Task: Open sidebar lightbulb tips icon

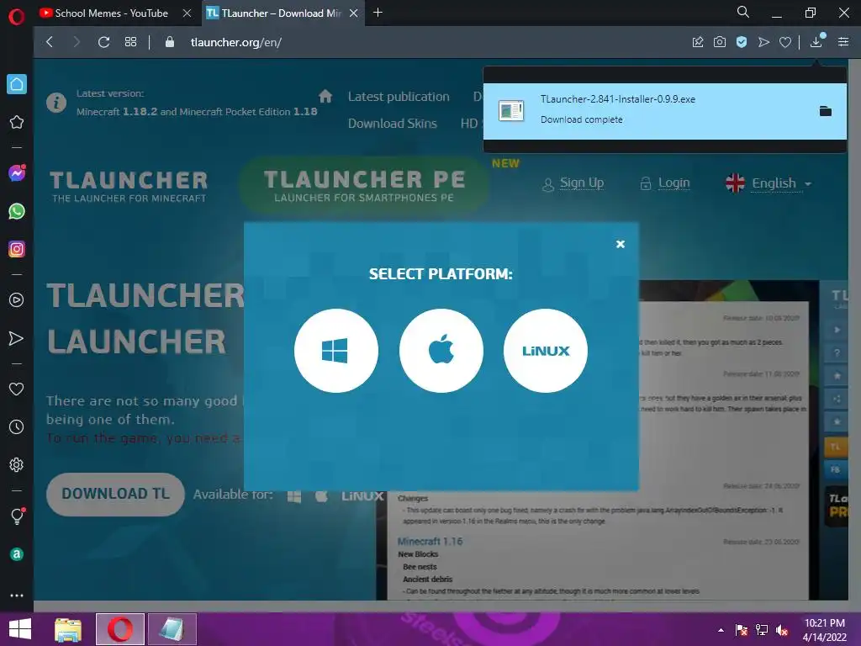Action: pyautogui.click(x=17, y=516)
